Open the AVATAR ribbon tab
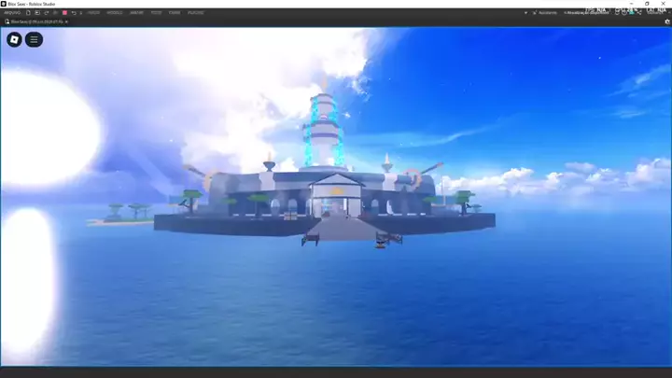This screenshot has height=378, width=672. (136, 13)
